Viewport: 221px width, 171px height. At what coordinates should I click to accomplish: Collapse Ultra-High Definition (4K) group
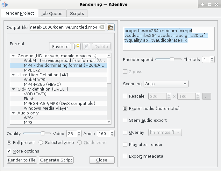point(13,75)
